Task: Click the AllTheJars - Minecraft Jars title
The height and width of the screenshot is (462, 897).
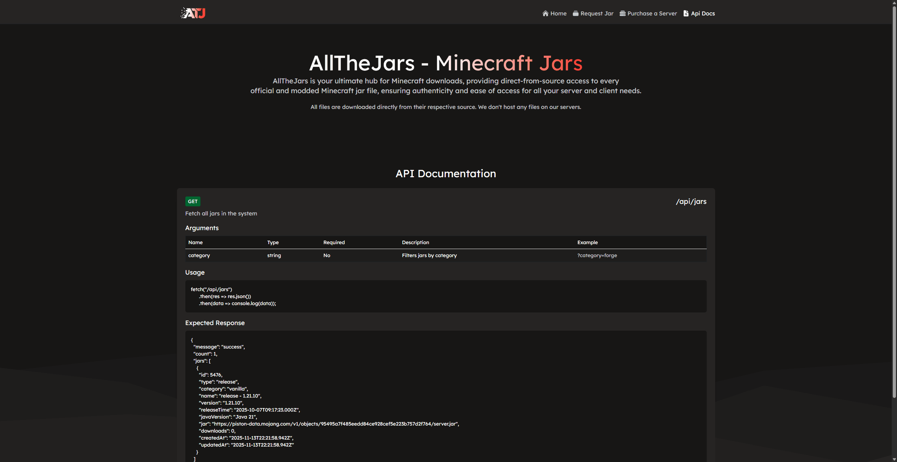Action: (x=446, y=63)
